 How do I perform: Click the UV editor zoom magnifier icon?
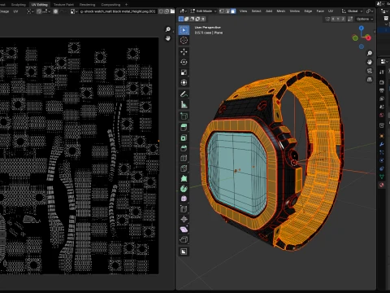(168, 29)
